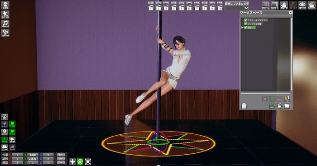The image size is (317, 166).
Task: Delete selected item with trash can
Action: click(x=244, y=106)
